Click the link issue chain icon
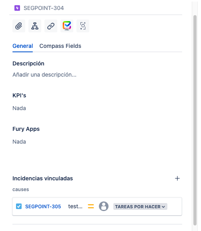201x231 pixels. coord(51,26)
